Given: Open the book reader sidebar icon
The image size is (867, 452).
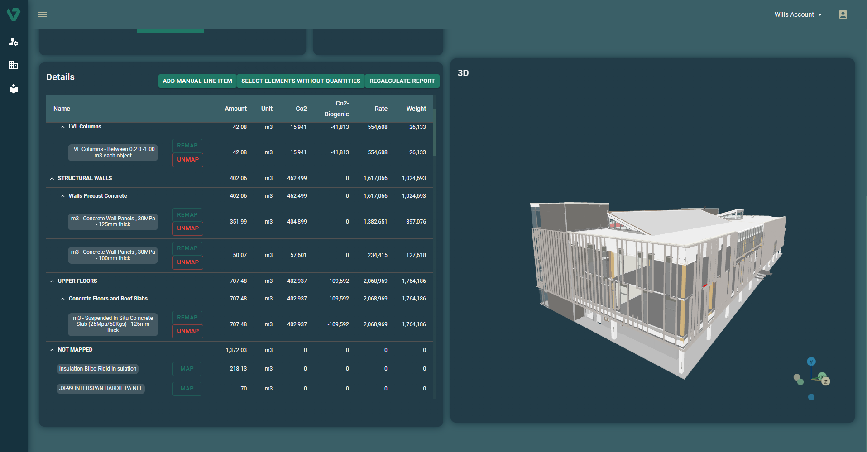Looking at the screenshot, I should click(x=14, y=89).
